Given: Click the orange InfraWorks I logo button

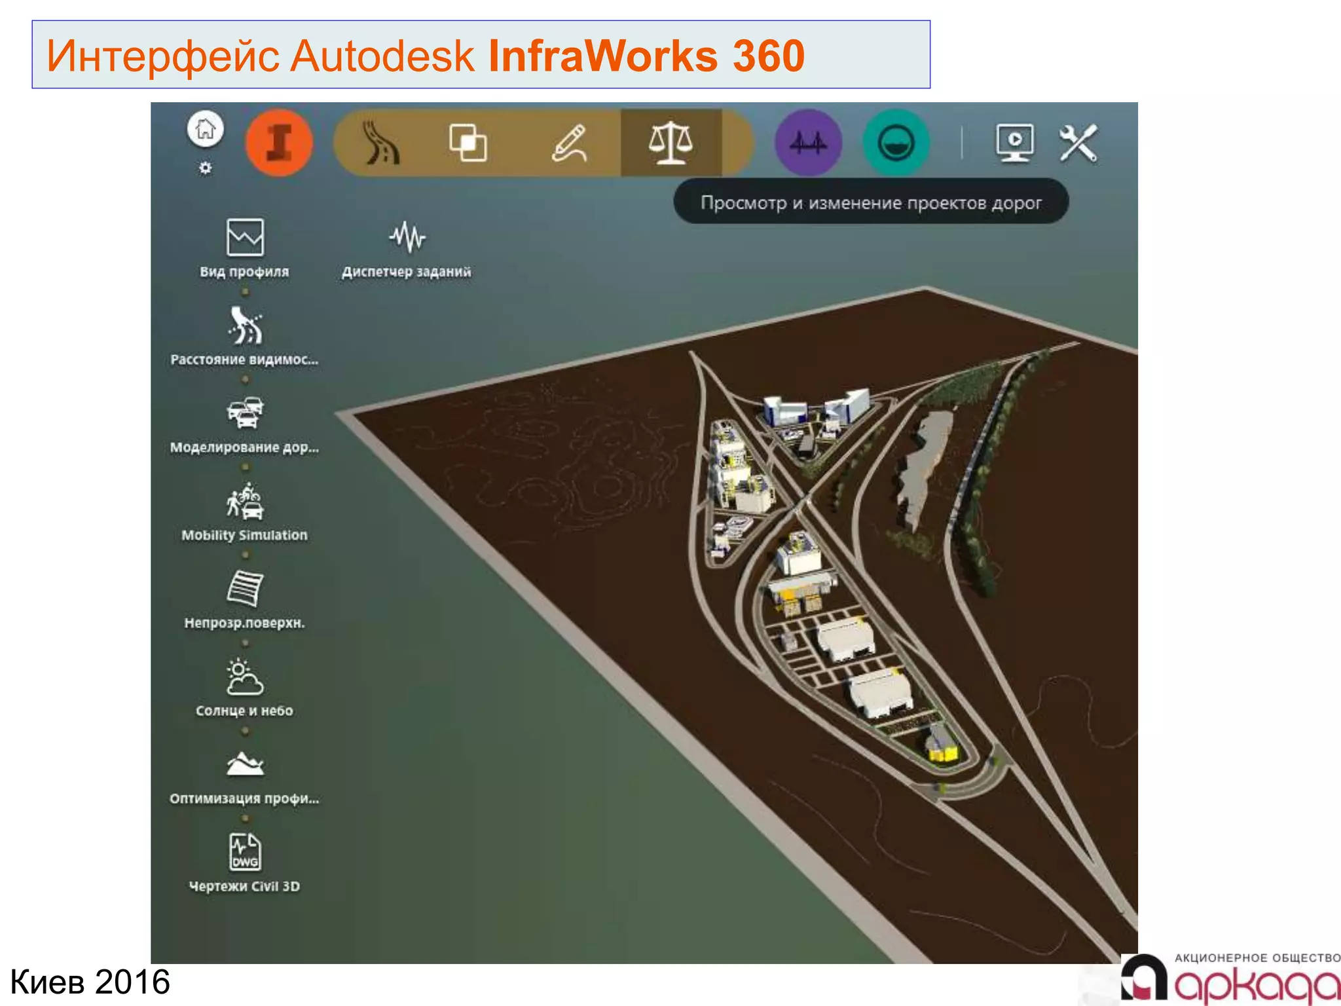Looking at the screenshot, I should (x=280, y=142).
